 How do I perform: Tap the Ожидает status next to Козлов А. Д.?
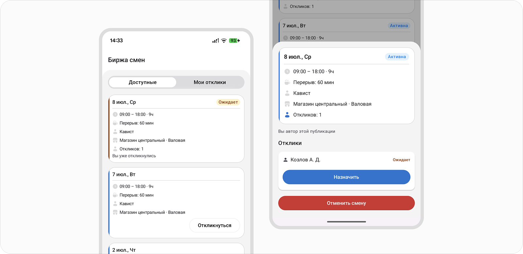pos(401,160)
